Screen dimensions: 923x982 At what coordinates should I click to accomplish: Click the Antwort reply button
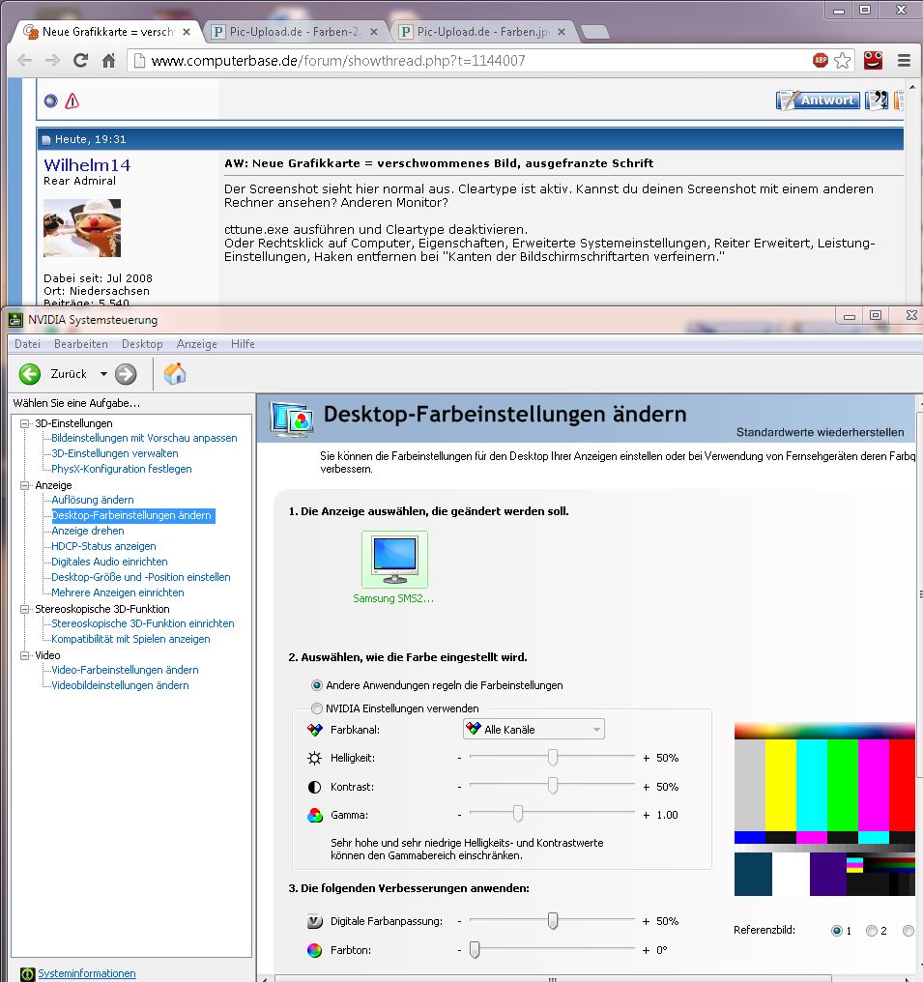(x=818, y=101)
